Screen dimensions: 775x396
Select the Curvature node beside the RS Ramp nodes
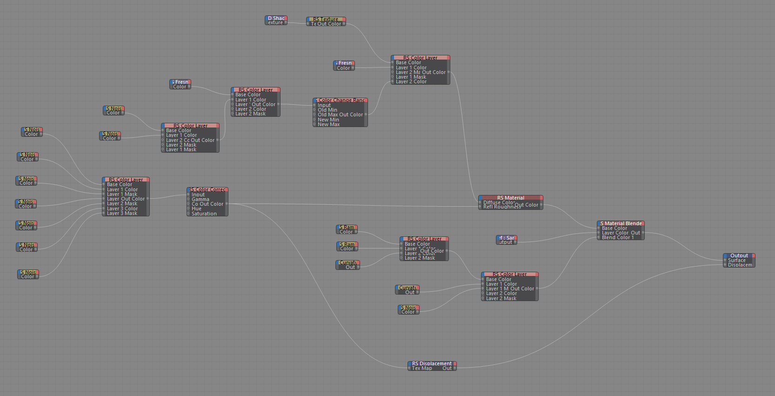[348, 265]
